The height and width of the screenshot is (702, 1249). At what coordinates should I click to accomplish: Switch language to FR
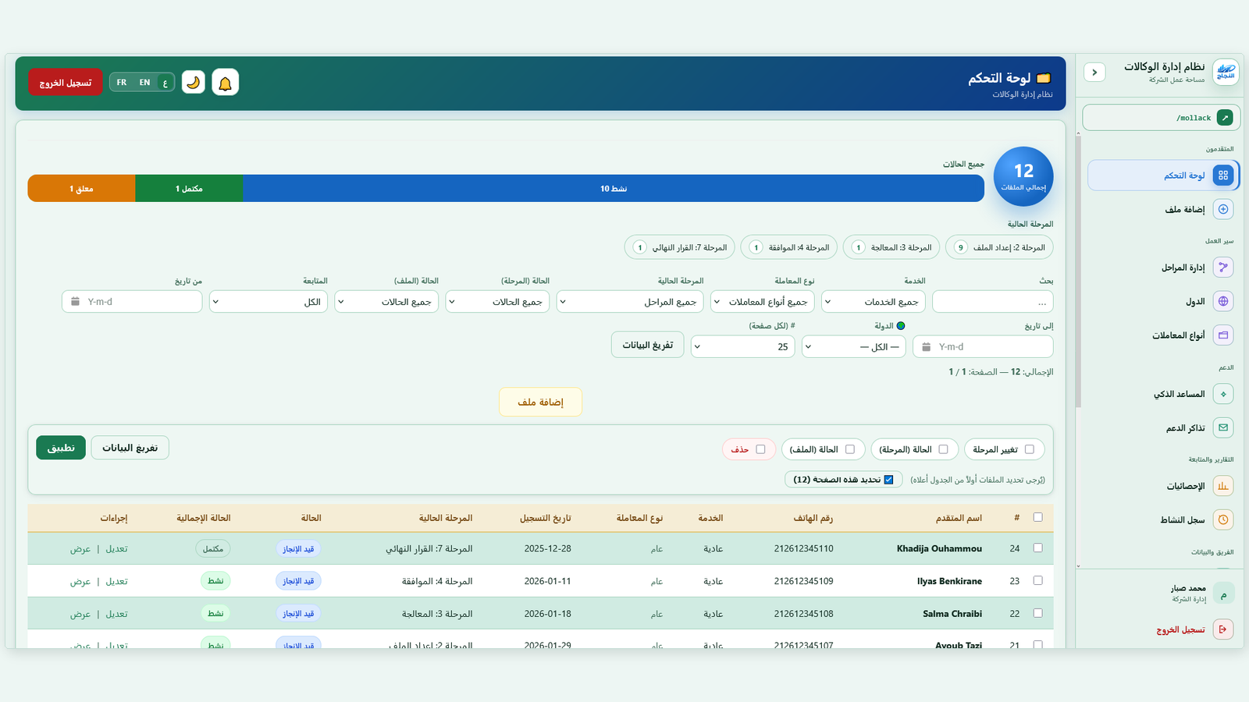(x=122, y=82)
